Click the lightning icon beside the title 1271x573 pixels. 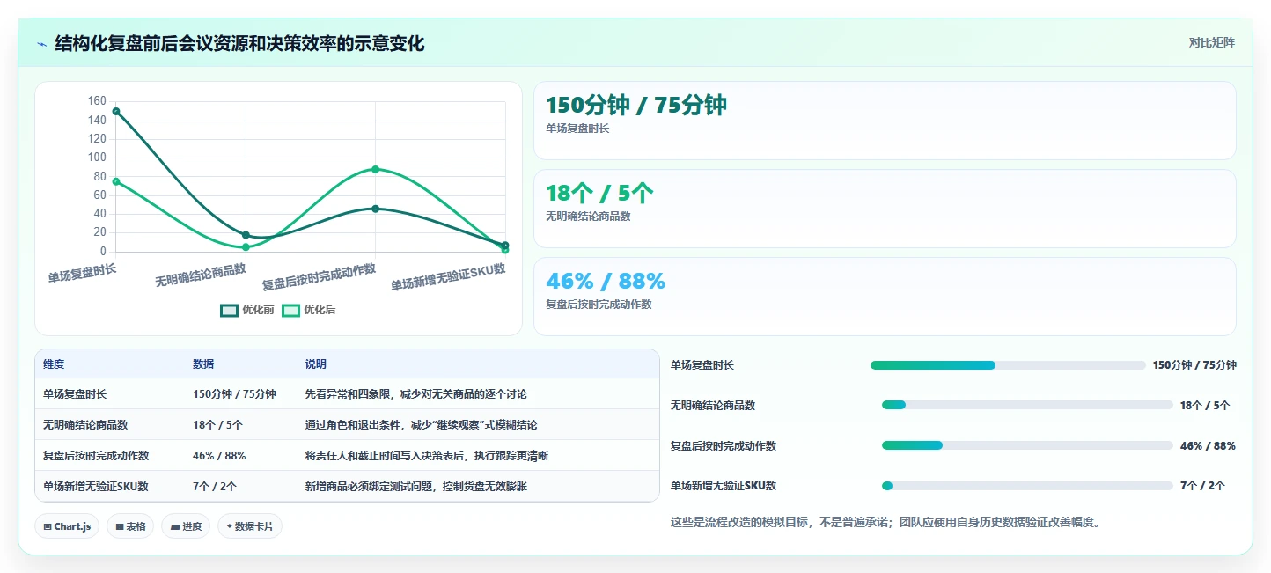pos(42,44)
